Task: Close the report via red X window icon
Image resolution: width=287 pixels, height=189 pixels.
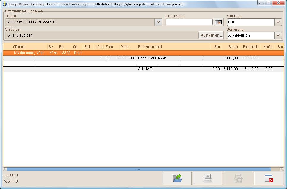Action: (x=269, y=178)
